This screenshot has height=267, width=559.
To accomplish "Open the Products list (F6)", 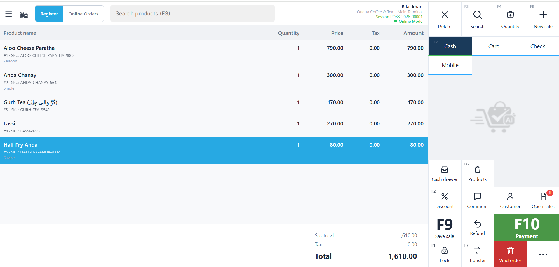I will [477, 174].
